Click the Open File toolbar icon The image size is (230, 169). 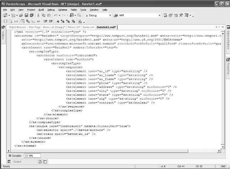(x=21, y=16)
